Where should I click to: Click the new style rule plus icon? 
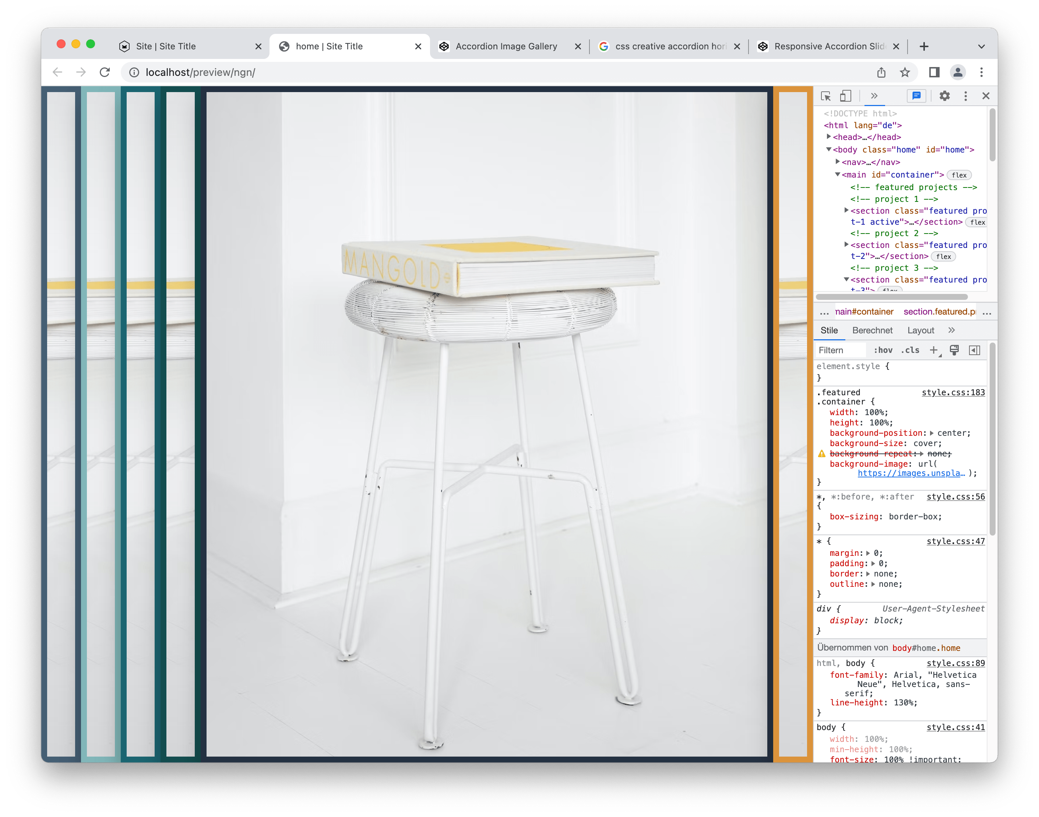(x=933, y=350)
